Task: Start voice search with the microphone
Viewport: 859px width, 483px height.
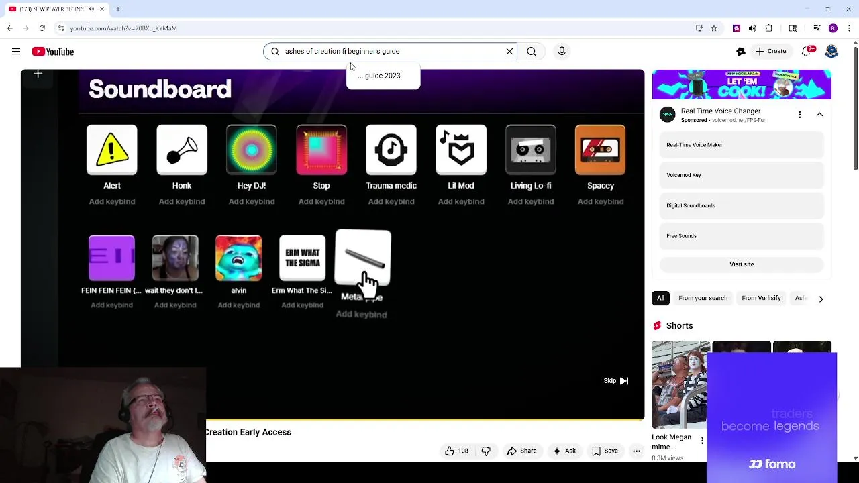Action: pos(562,51)
